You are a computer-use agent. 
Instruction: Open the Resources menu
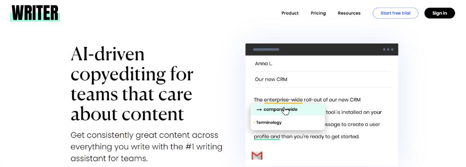(349, 13)
